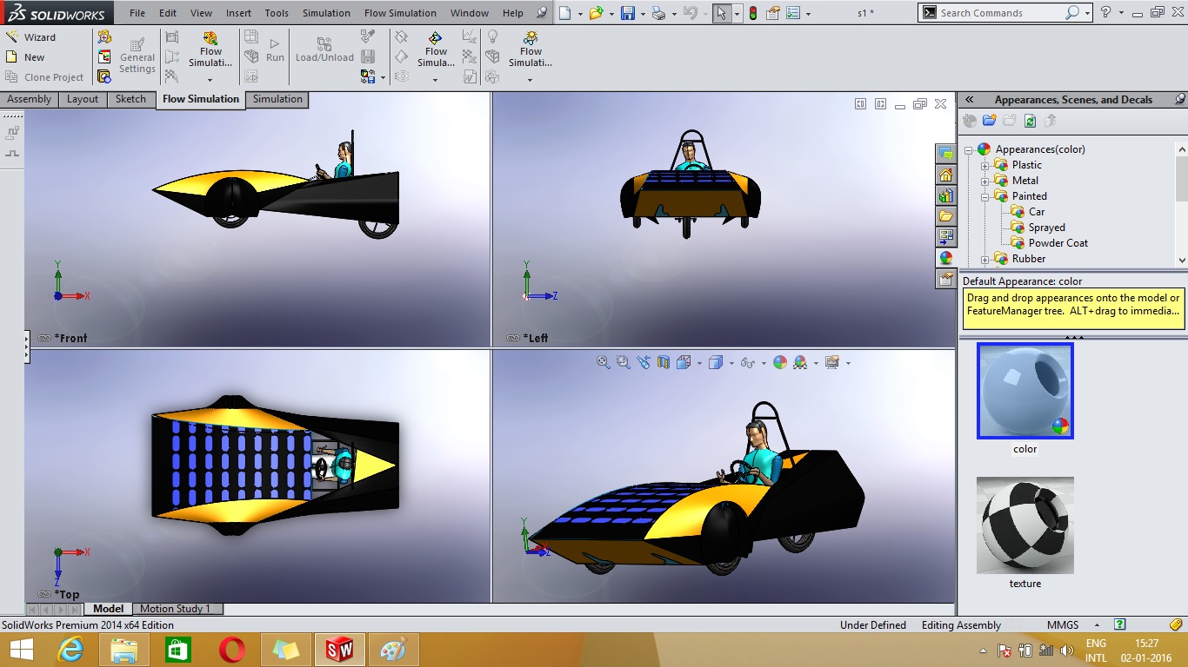1188x667 pixels.
Task: Open the Flow Simulation menu
Action: click(x=400, y=13)
